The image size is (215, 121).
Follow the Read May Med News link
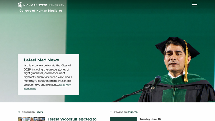click(47, 87)
